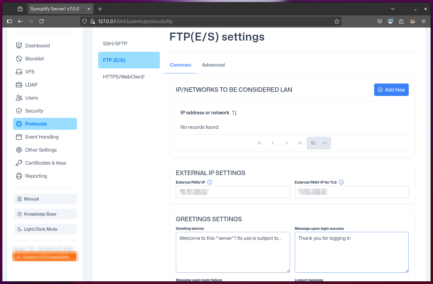Select the Users sidebar icon
The image size is (433, 284).
[19, 98]
